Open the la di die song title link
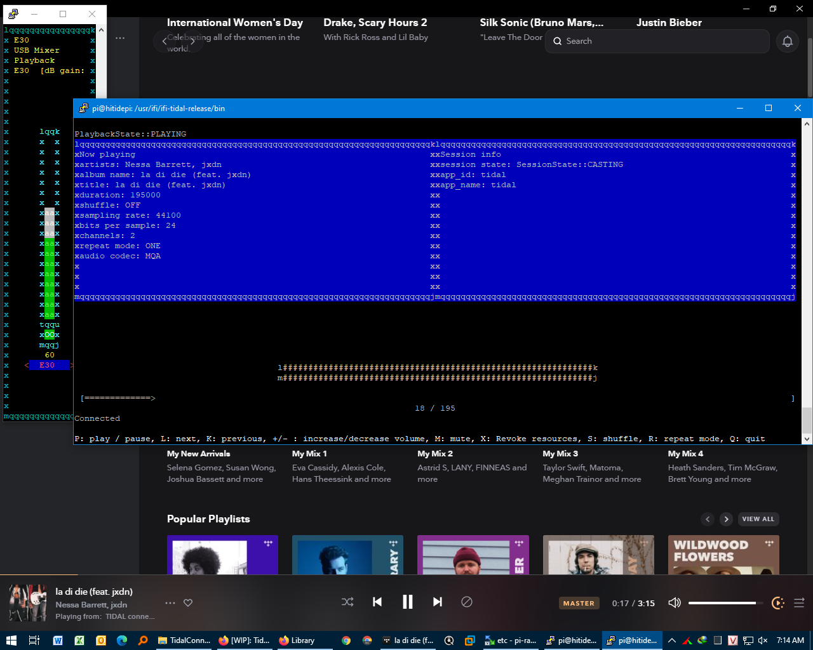Image resolution: width=813 pixels, height=650 pixels. click(x=94, y=592)
